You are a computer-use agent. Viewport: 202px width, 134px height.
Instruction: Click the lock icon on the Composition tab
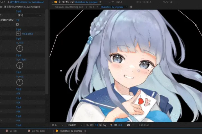59,2
